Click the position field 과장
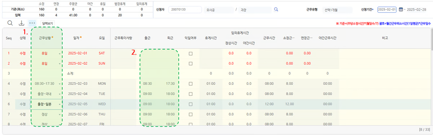This screenshot has width=433, height=135. point(255,10)
